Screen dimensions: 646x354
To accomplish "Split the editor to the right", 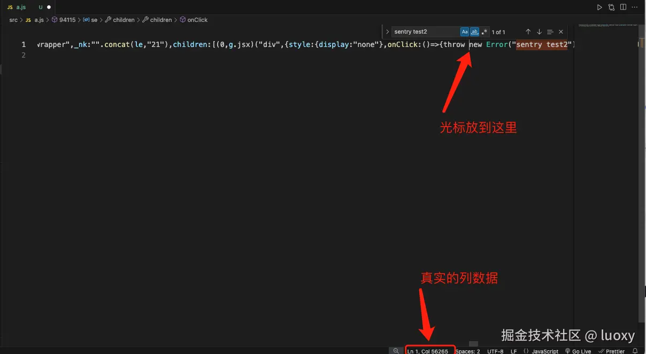I will point(623,7).
